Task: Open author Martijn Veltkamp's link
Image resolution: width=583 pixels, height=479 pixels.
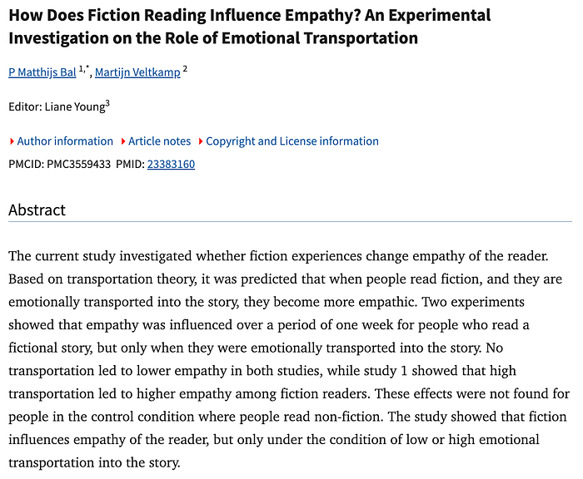Action: pyautogui.click(x=137, y=72)
